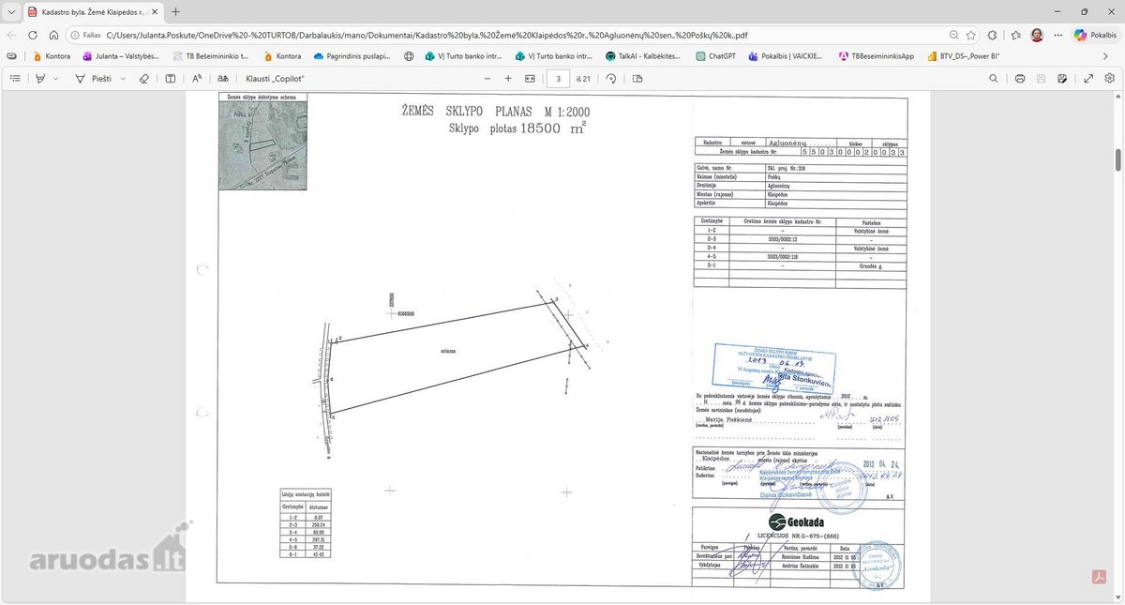
Task: Click the rotate page icon
Action: [x=611, y=79]
